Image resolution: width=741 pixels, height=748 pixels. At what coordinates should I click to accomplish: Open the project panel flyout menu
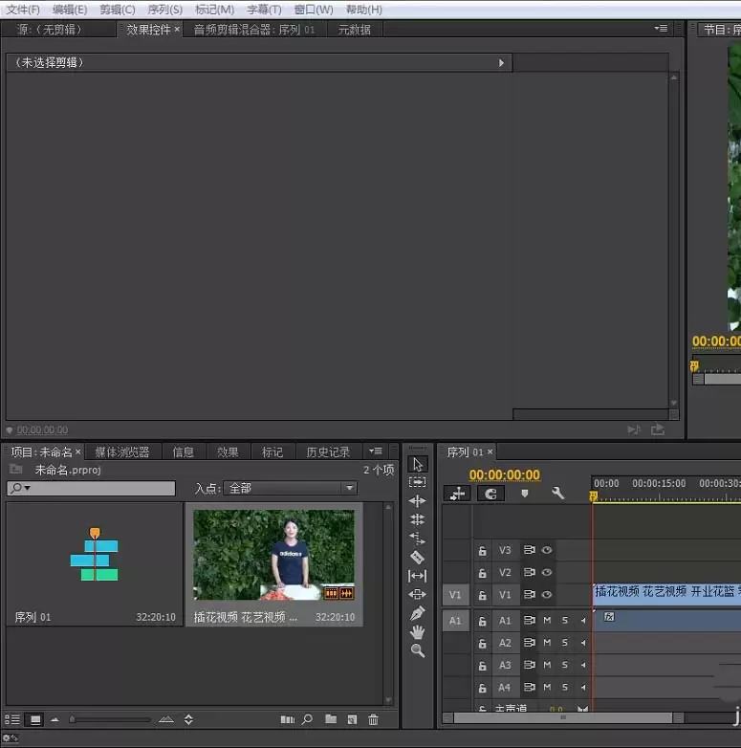[376, 451]
